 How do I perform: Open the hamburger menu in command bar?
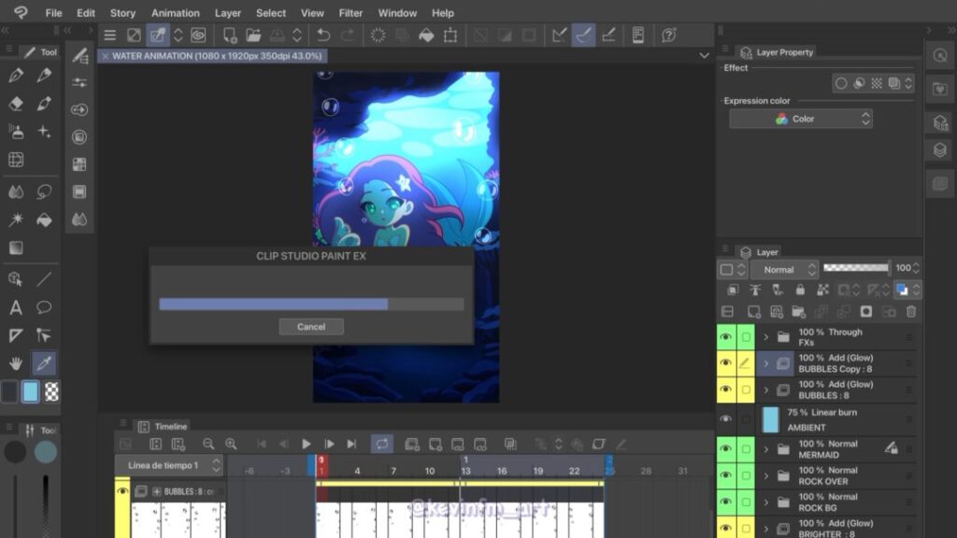110,35
